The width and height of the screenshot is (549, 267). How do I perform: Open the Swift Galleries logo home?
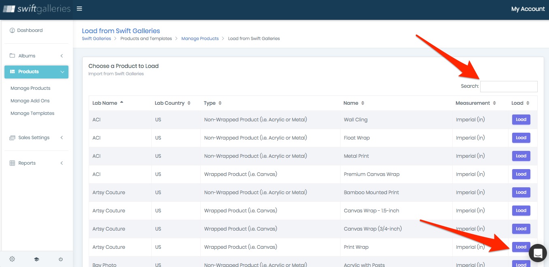(36, 9)
